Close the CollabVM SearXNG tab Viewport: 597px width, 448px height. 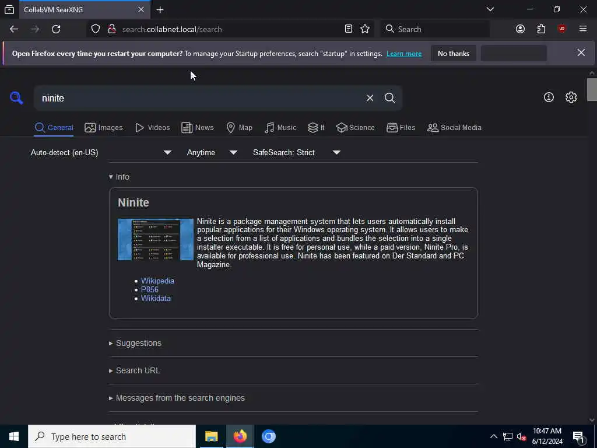(x=141, y=9)
